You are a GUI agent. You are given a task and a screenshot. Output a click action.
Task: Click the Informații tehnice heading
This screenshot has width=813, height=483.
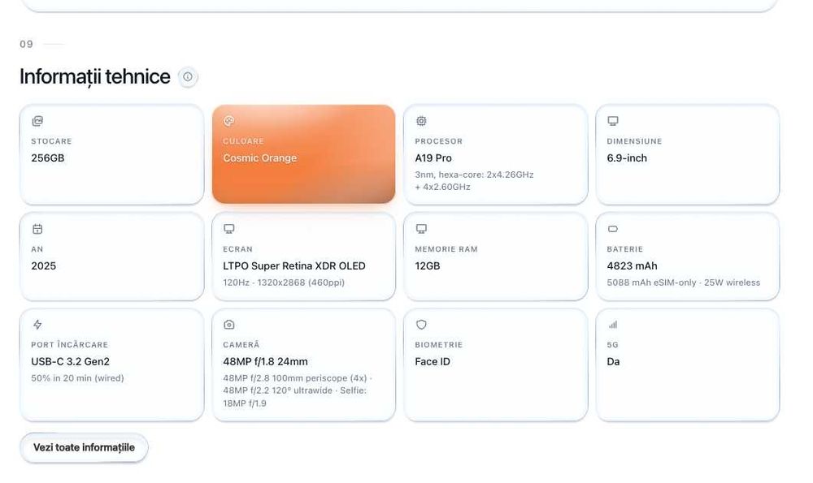95,76
